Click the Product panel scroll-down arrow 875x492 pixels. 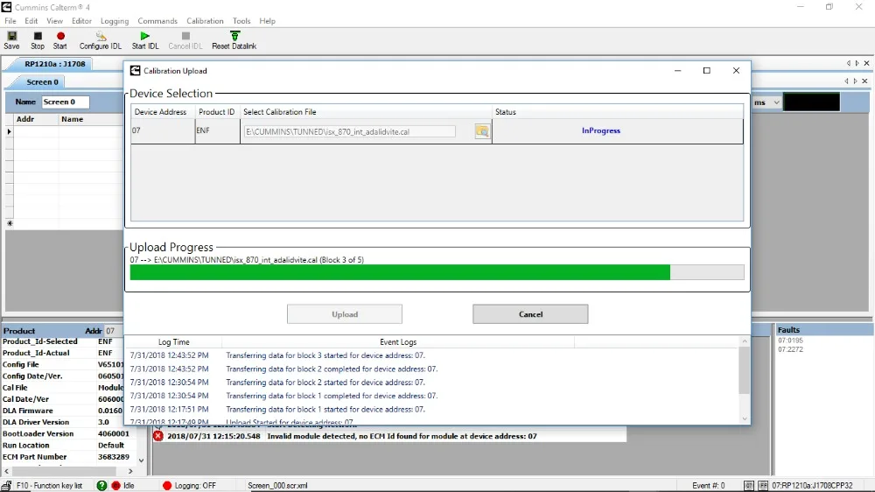coord(141,460)
